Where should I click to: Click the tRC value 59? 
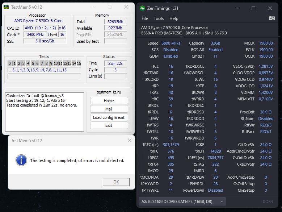pos(171,99)
